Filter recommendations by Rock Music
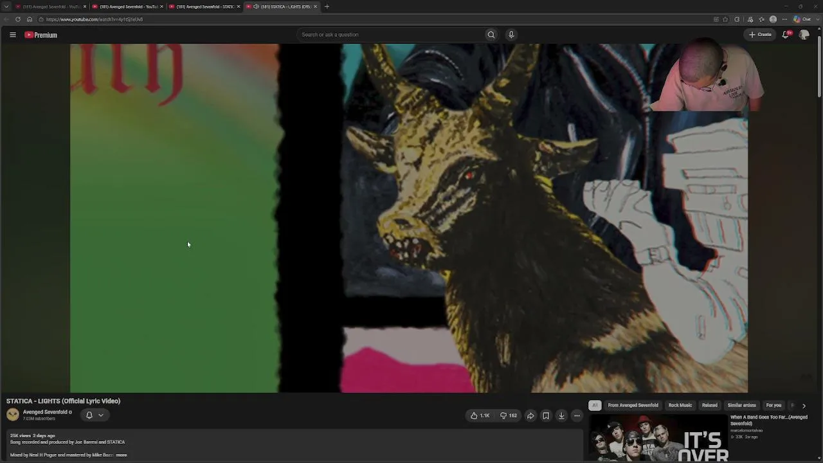The image size is (823, 463). (x=680, y=405)
